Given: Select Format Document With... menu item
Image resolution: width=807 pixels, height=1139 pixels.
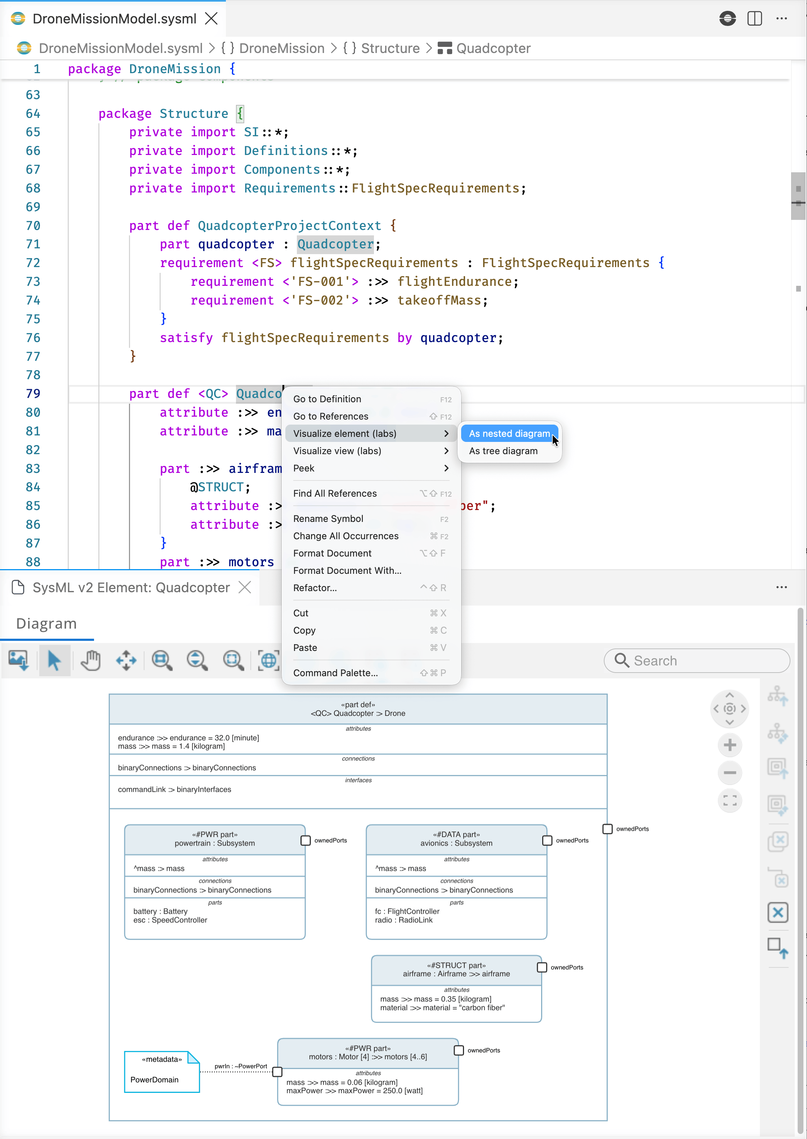Looking at the screenshot, I should [371, 571].
